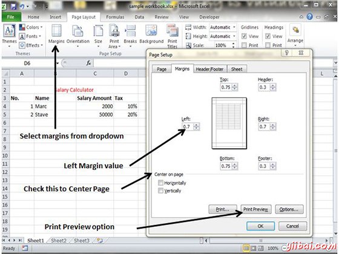
Task: Open the Breaks menu
Action: [x=130, y=36]
